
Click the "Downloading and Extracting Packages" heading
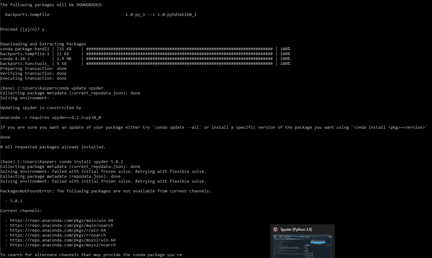pyautogui.click(x=43, y=44)
